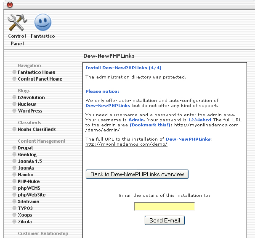
Task: Open Drupal in Content Management
Action: [x=25, y=148]
